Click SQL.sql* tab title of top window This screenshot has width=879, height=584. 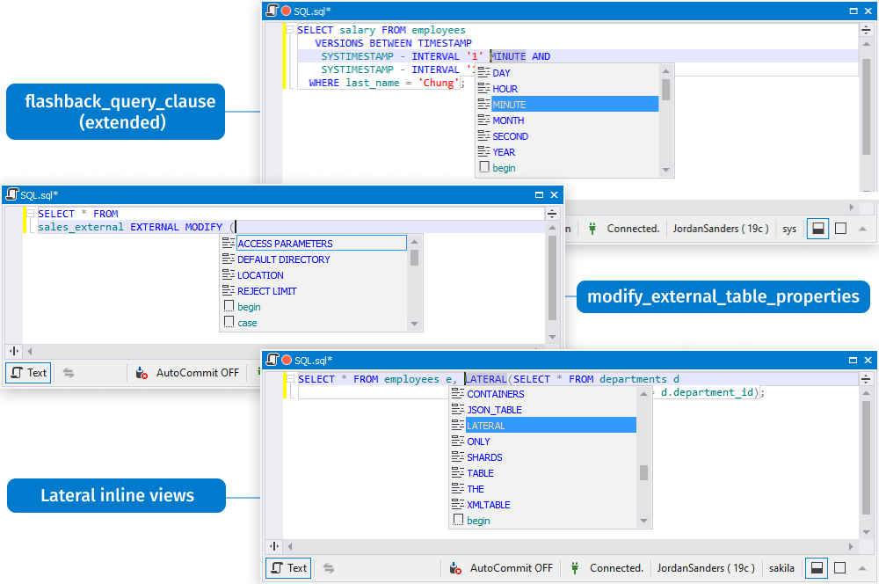point(312,11)
